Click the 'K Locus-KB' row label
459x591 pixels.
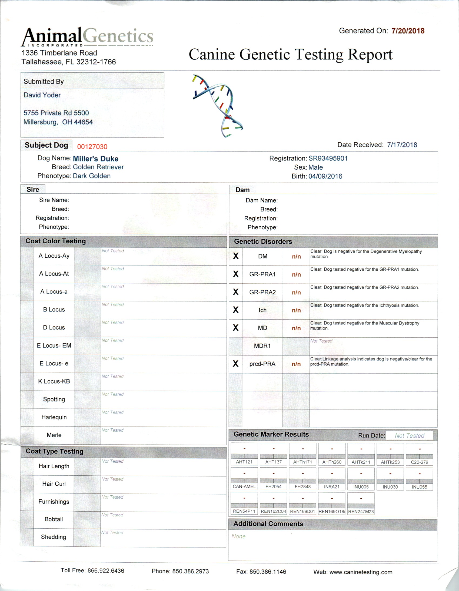[x=54, y=381]
